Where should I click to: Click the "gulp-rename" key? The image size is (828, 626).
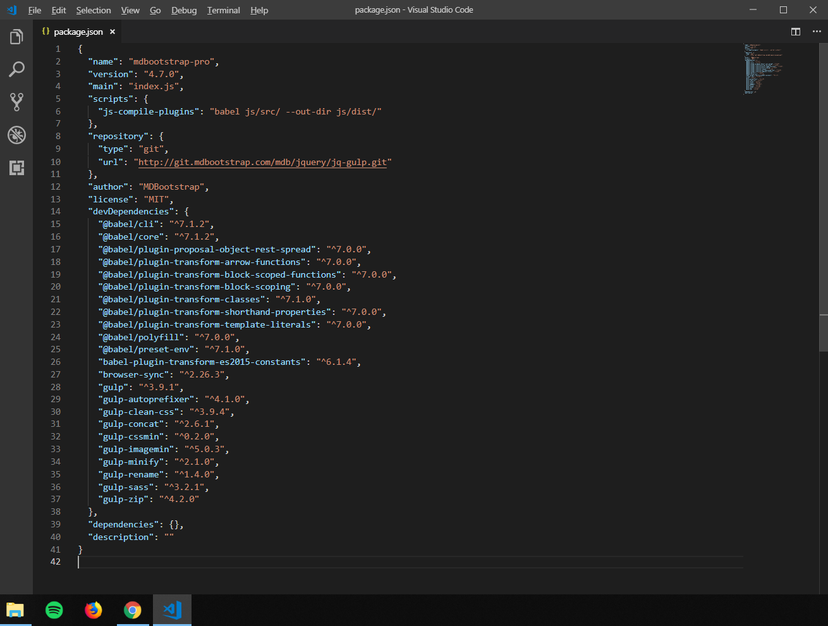point(131,474)
